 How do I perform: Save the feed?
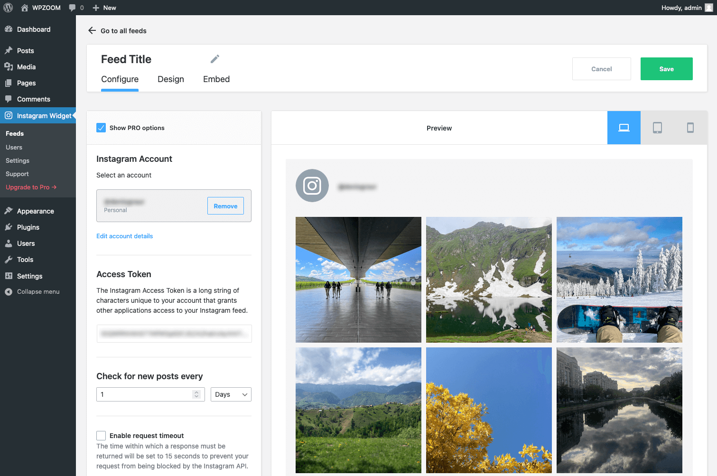[x=667, y=69]
